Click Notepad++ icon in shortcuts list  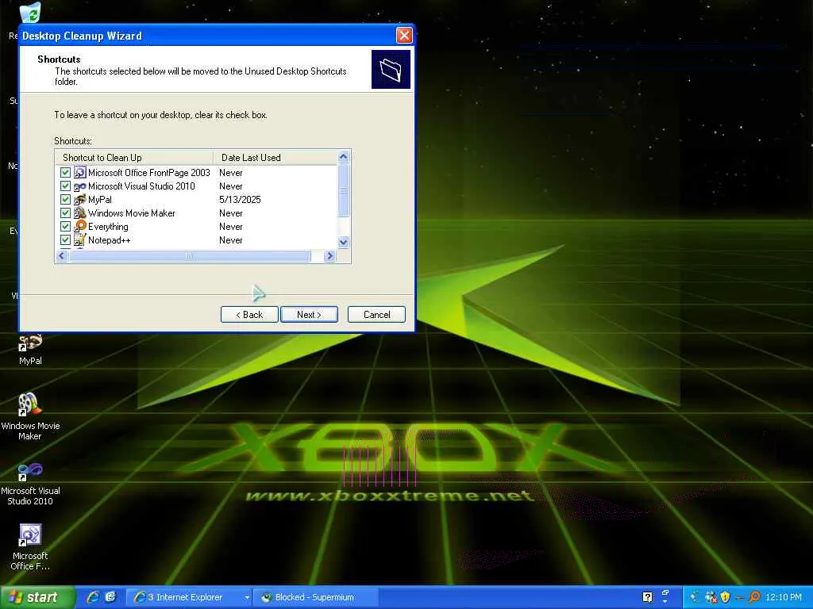coord(80,239)
